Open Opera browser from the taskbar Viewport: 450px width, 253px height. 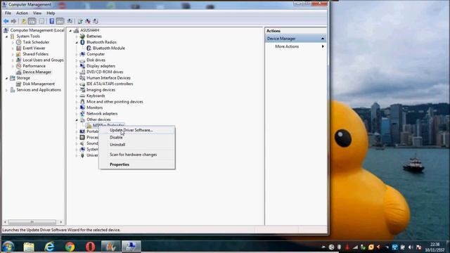pos(90,247)
